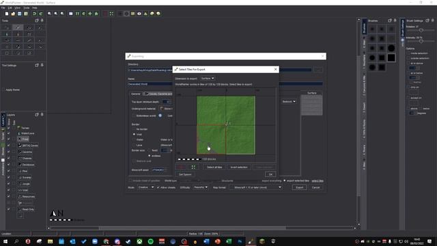Viewport: 437px width, 246px height.
Task: Open the game Mode Creative dropdown
Action: 145,187
